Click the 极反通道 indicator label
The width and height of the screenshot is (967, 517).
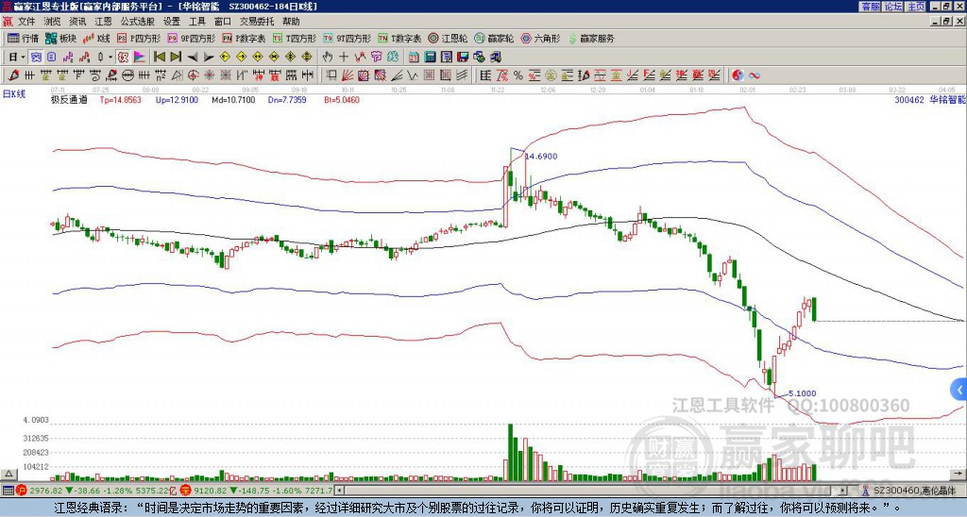click(x=69, y=100)
